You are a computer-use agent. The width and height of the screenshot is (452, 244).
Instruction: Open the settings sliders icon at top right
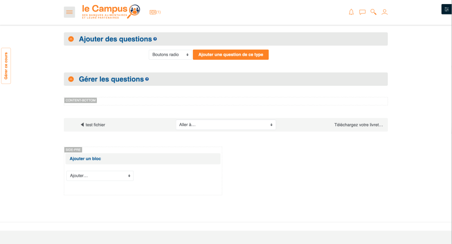446,9
